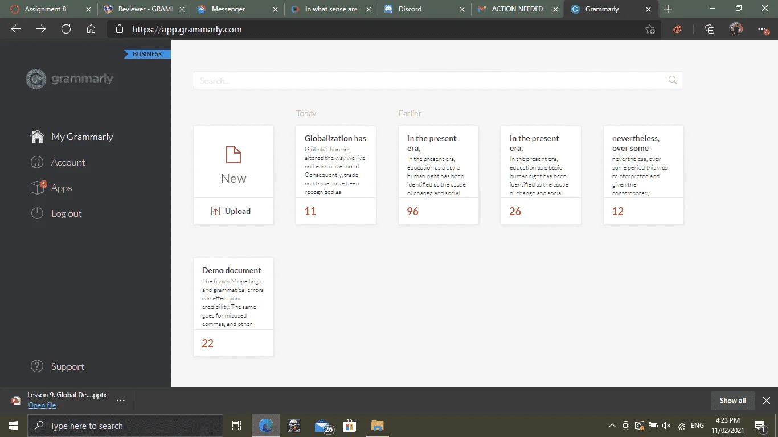Click the Lesson 9 pptx download item
The image size is (778, 437).
[67, 395]
